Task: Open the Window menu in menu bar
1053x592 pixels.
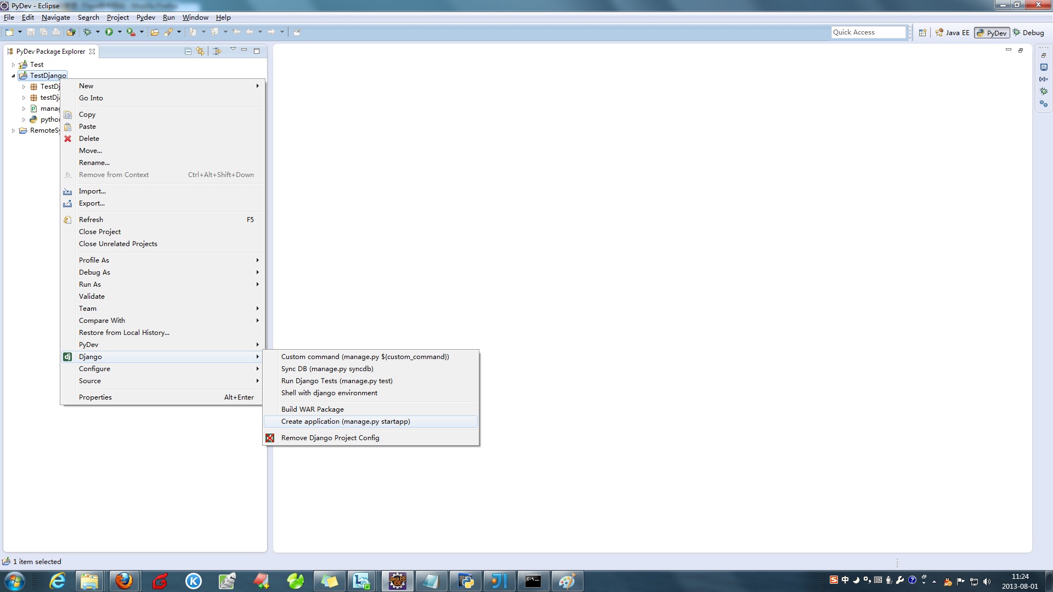Action: pyautogui.click(x=195, y=18)
